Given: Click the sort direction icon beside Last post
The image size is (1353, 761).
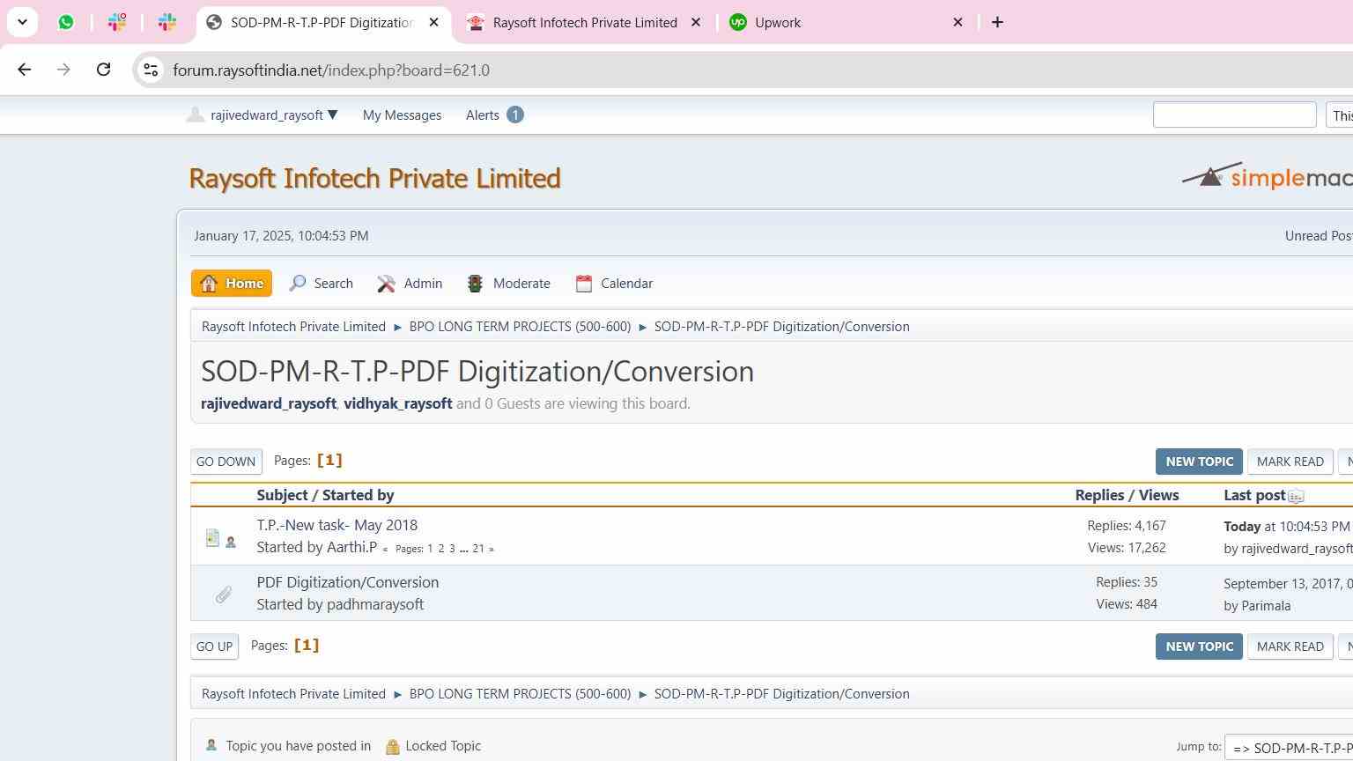Looking at the screenshot, I should click(x=1296, y=497).
